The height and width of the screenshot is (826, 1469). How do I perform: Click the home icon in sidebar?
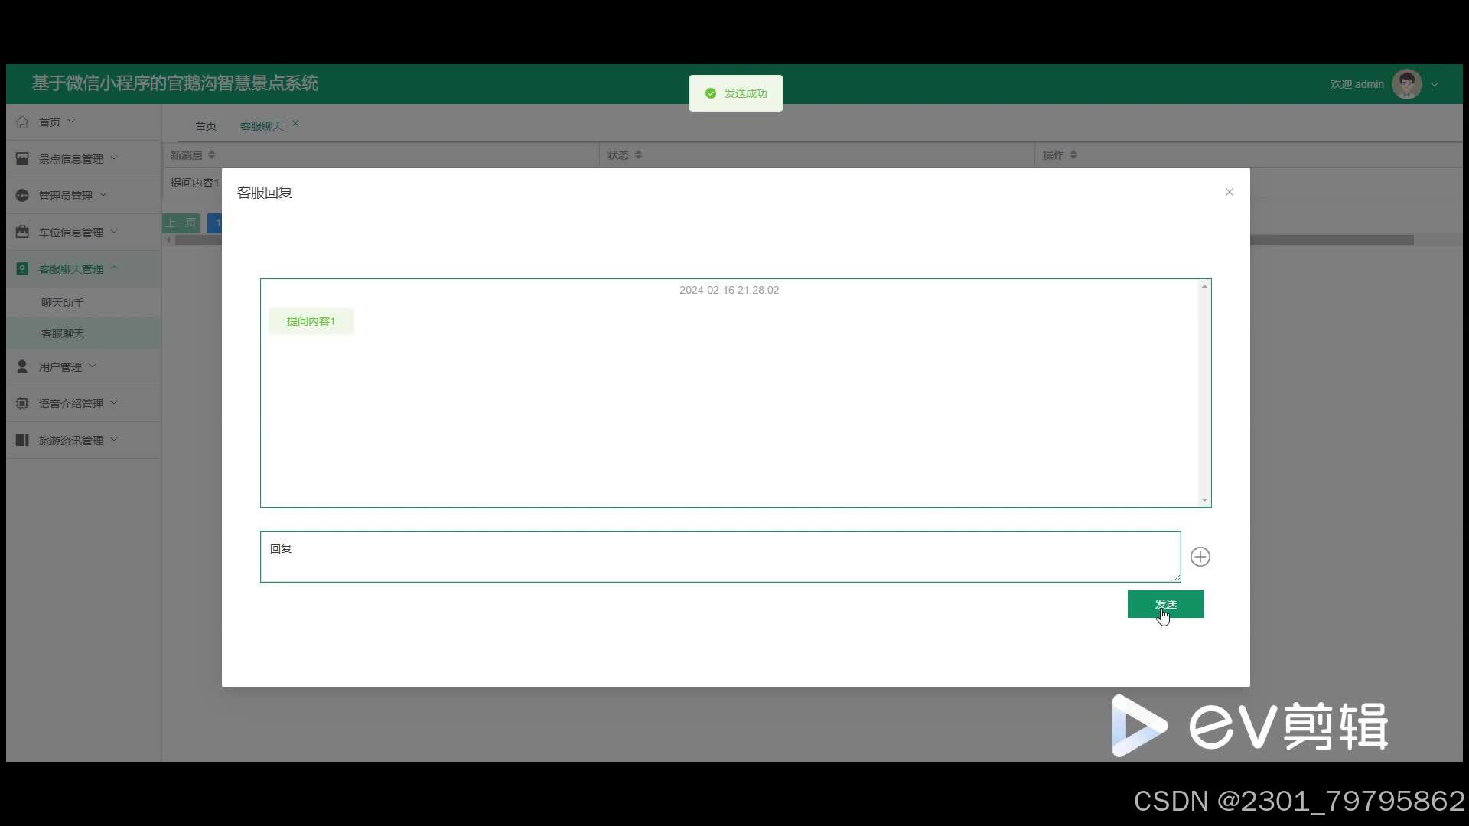22,122
